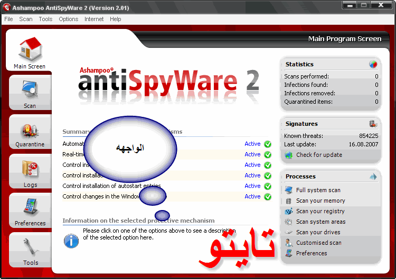396x279 pixels.
Task: Click the 'Scans performed:' statistic
Action: coord(306,76)
